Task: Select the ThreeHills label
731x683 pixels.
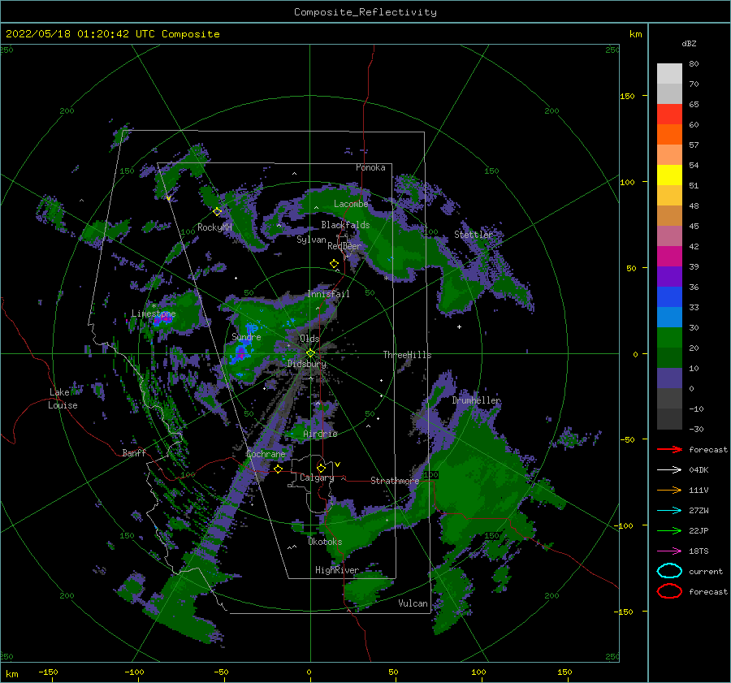Action: [x=407, y=355]
